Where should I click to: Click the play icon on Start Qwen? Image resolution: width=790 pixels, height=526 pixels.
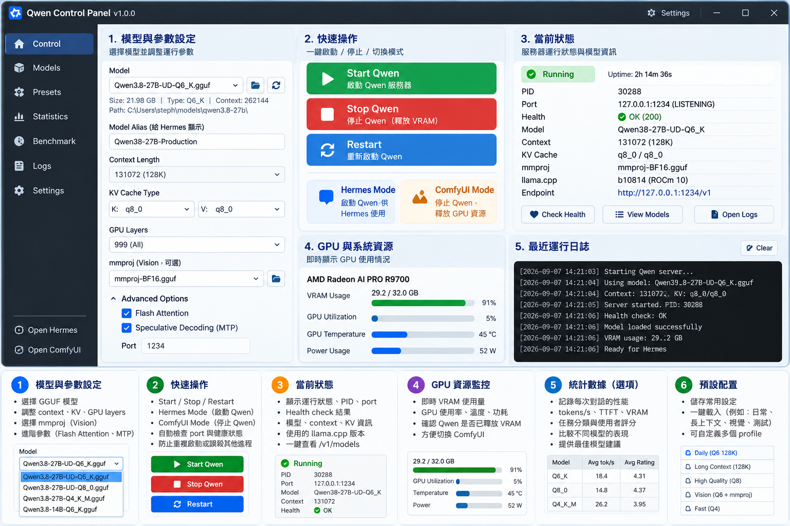pos(328,79)
